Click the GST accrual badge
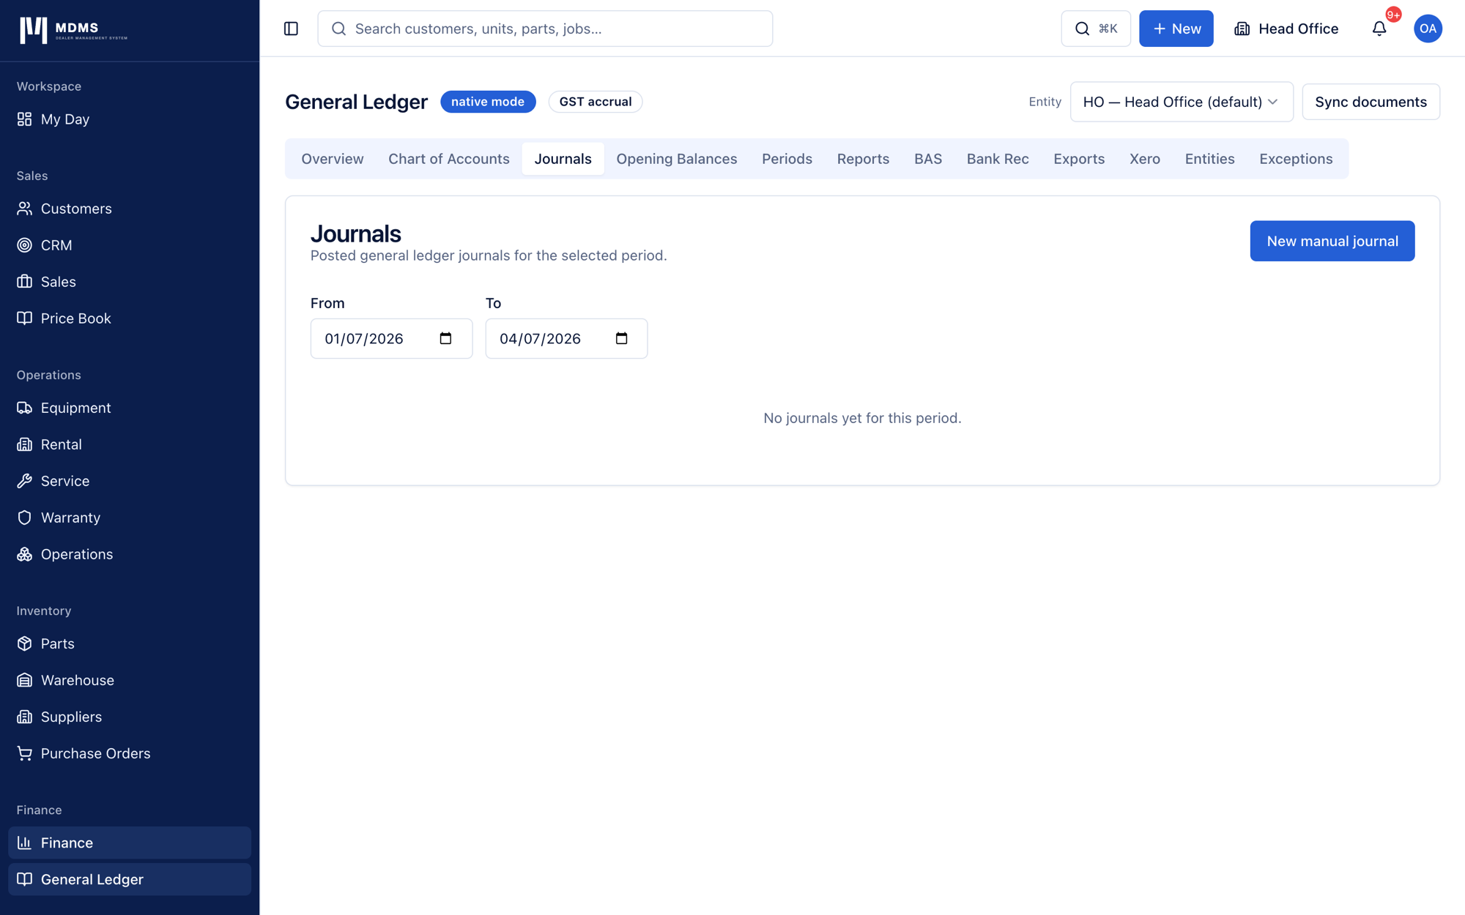This screenshot has width=1465, height=915. tap(595, 102)
